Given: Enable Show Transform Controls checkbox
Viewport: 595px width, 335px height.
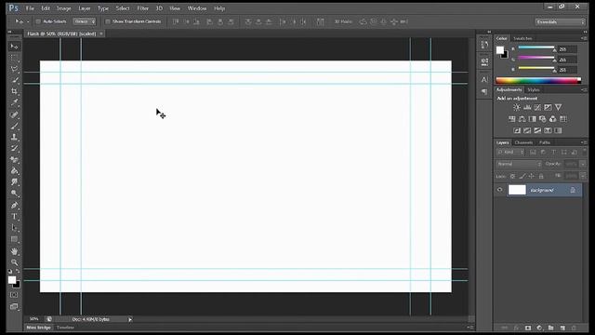Looking at the screenshot, I should point(108,21).
